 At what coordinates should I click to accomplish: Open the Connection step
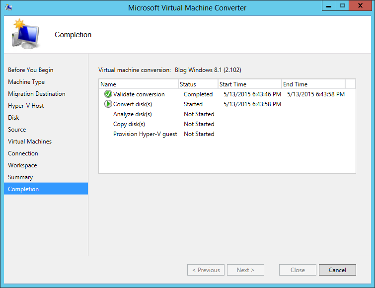point(23,153)
